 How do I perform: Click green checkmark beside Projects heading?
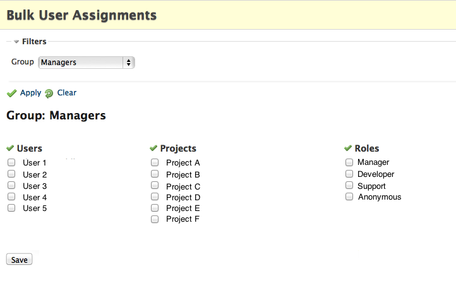[x=153, y=148]
